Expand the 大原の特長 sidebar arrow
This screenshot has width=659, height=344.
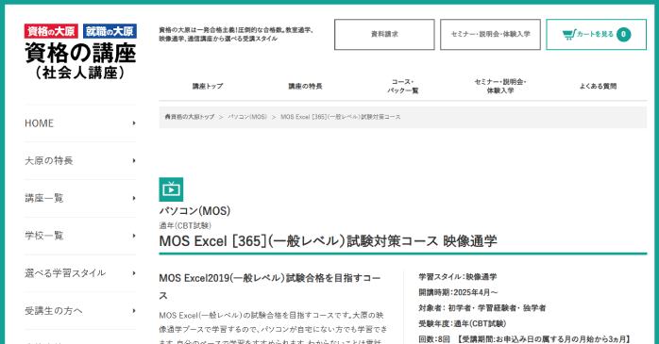pyautogui.click(x=134, y=160)
